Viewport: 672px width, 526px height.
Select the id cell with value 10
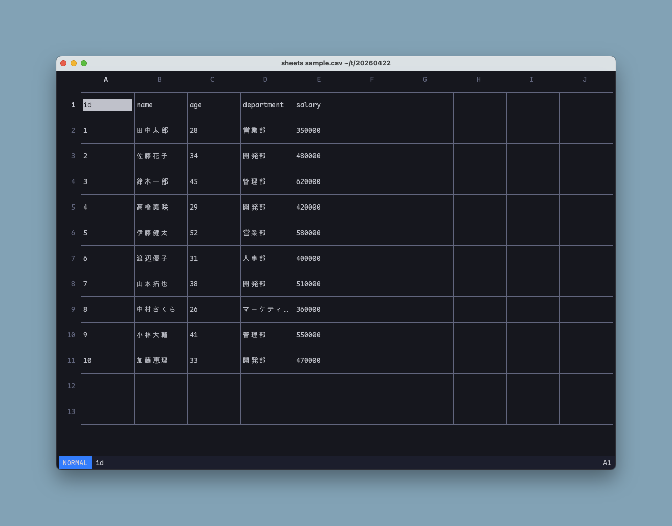(87, 360)
